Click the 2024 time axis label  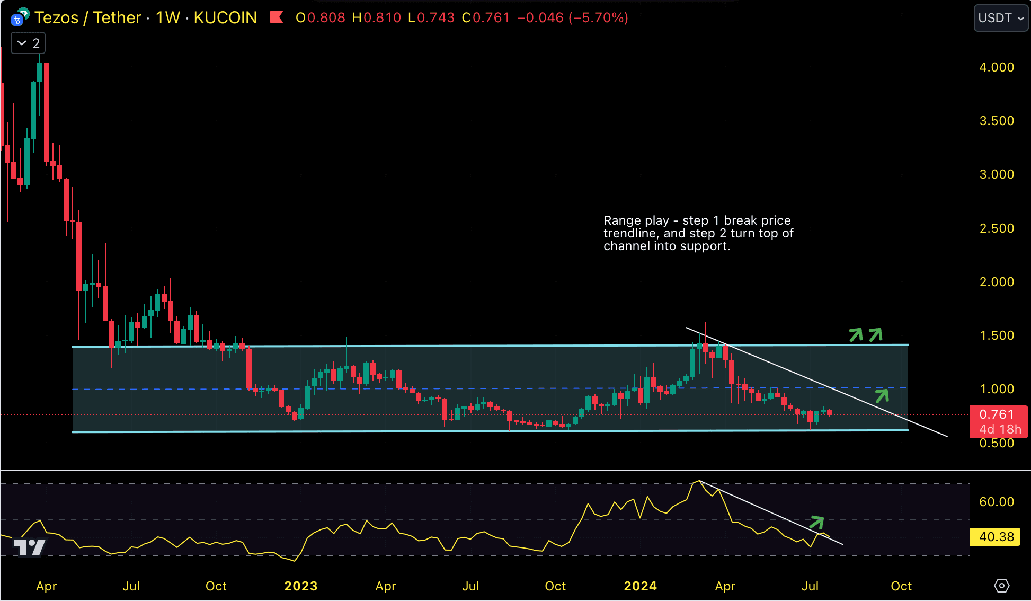[640, 586]
